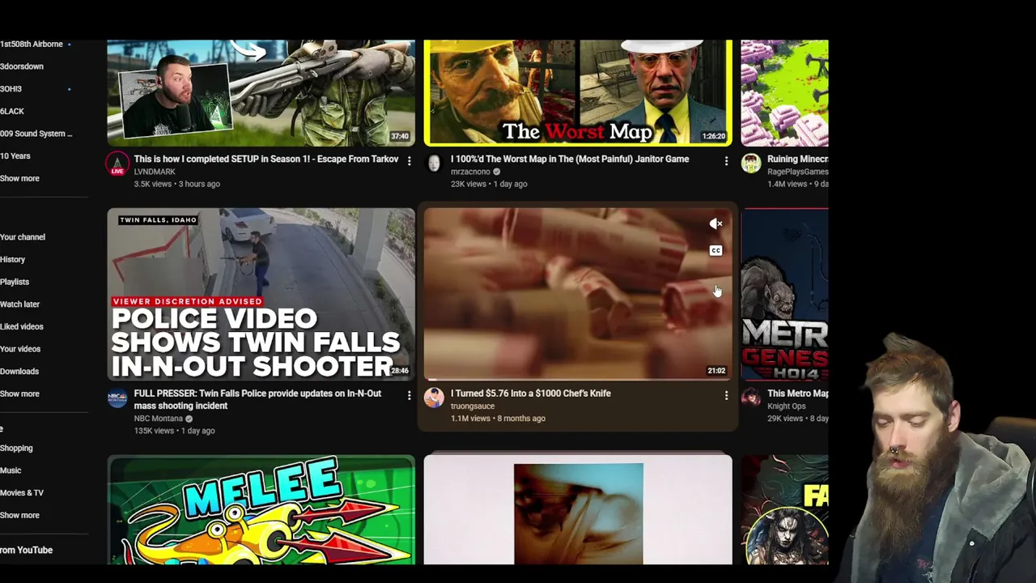Image resolution: width=1036 pixels, height=583 pixels.
Task: Open the 009 Sound System subscription
Action: tap(36, 134)
